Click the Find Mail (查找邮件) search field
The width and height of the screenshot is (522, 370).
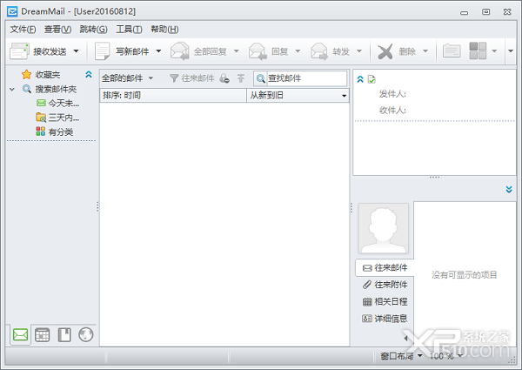pyautogui.click(x=306, y=78)
